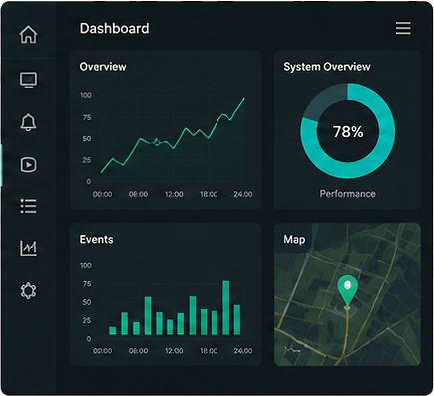Select the video play icon in sidebar
Screen dimensions: 434x396
[x=29, y=165]
